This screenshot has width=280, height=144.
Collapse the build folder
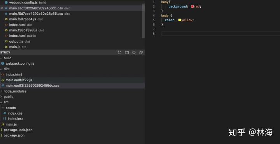1,58
